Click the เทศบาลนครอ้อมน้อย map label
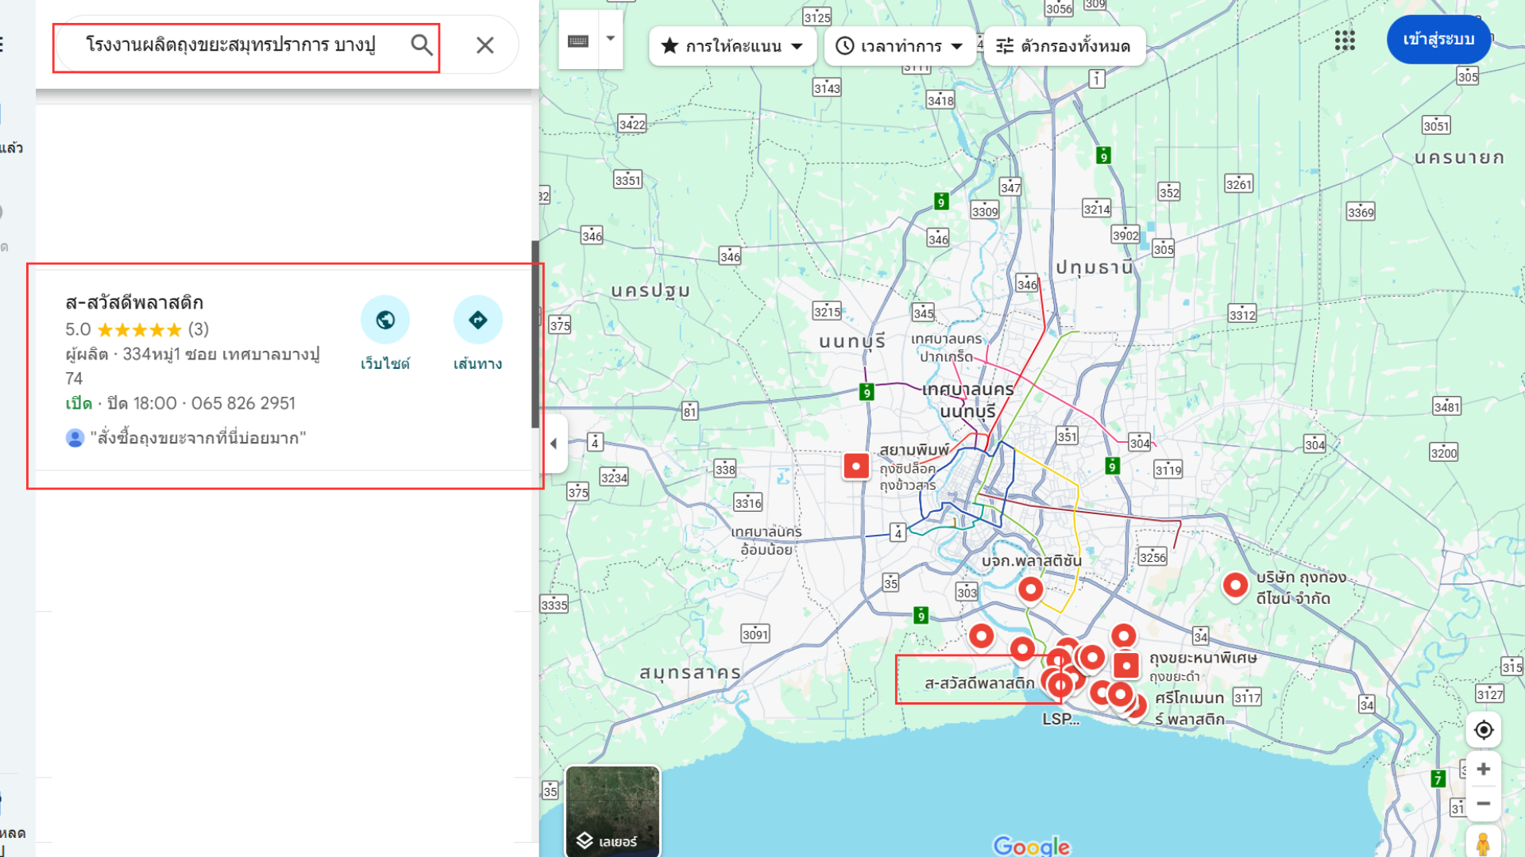Viewport: 1525px width, 857px height. pos(766,540)
